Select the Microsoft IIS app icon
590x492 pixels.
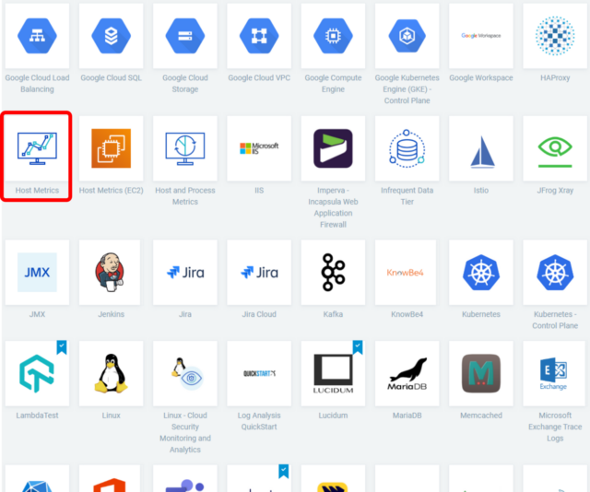tap(259, 148)
